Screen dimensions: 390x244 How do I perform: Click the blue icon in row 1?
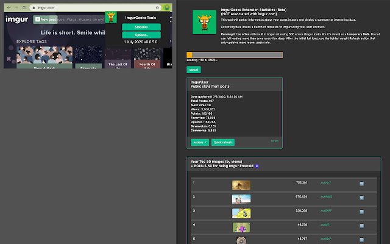coord(361,184)
